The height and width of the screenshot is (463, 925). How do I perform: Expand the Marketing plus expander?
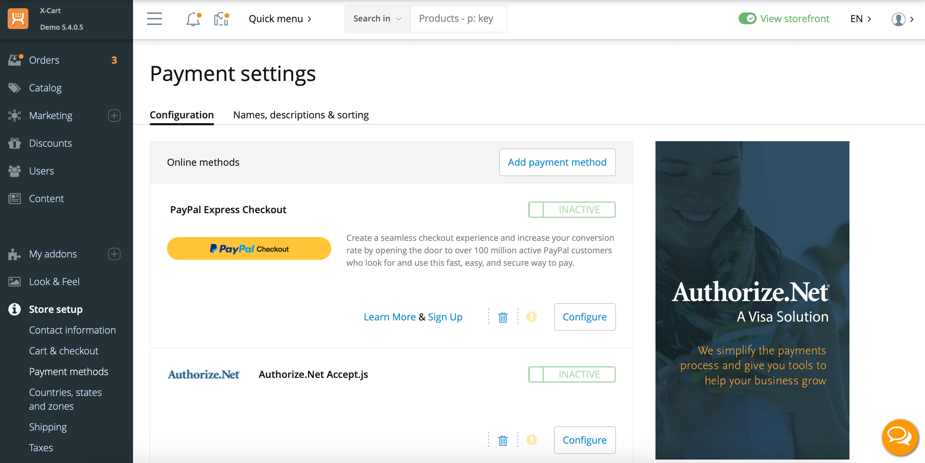pyautogui.click(x=114, y=116)
